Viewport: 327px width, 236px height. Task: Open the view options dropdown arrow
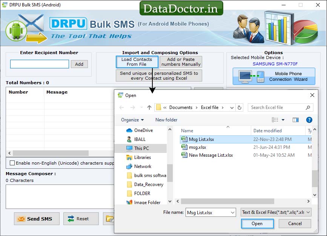click(x=283, y=120)
